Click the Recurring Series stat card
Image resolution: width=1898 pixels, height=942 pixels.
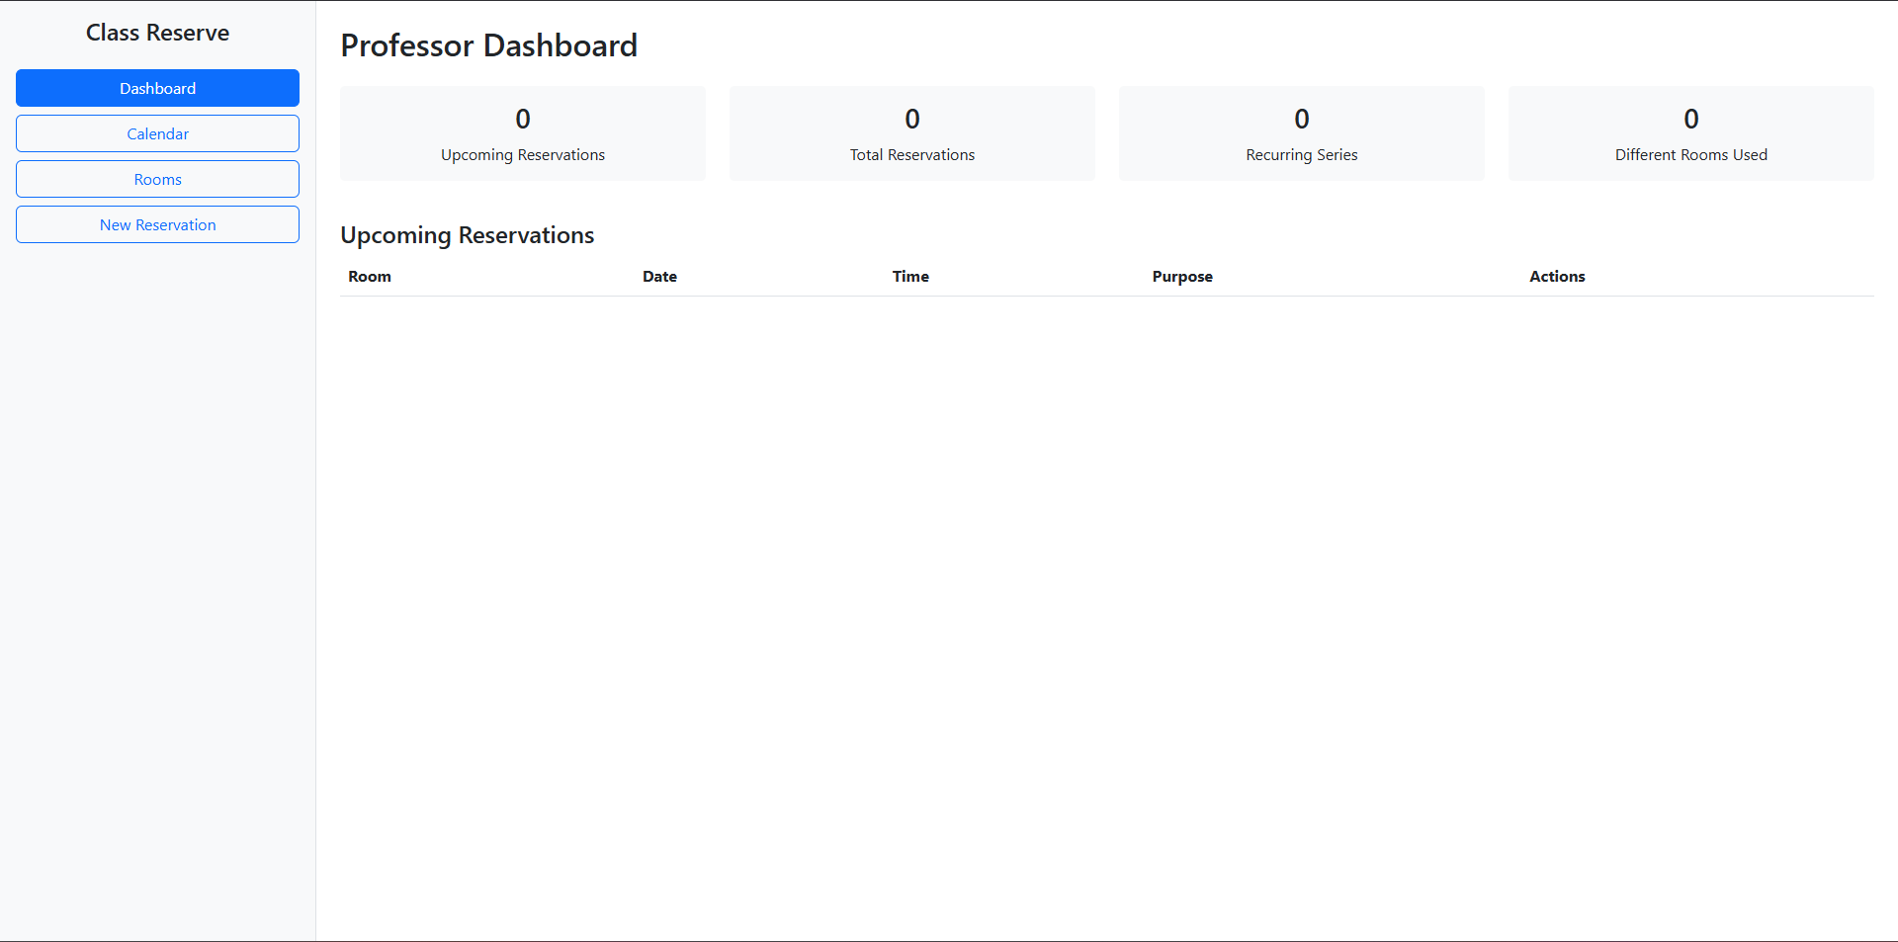click(x=1302, y=133)
